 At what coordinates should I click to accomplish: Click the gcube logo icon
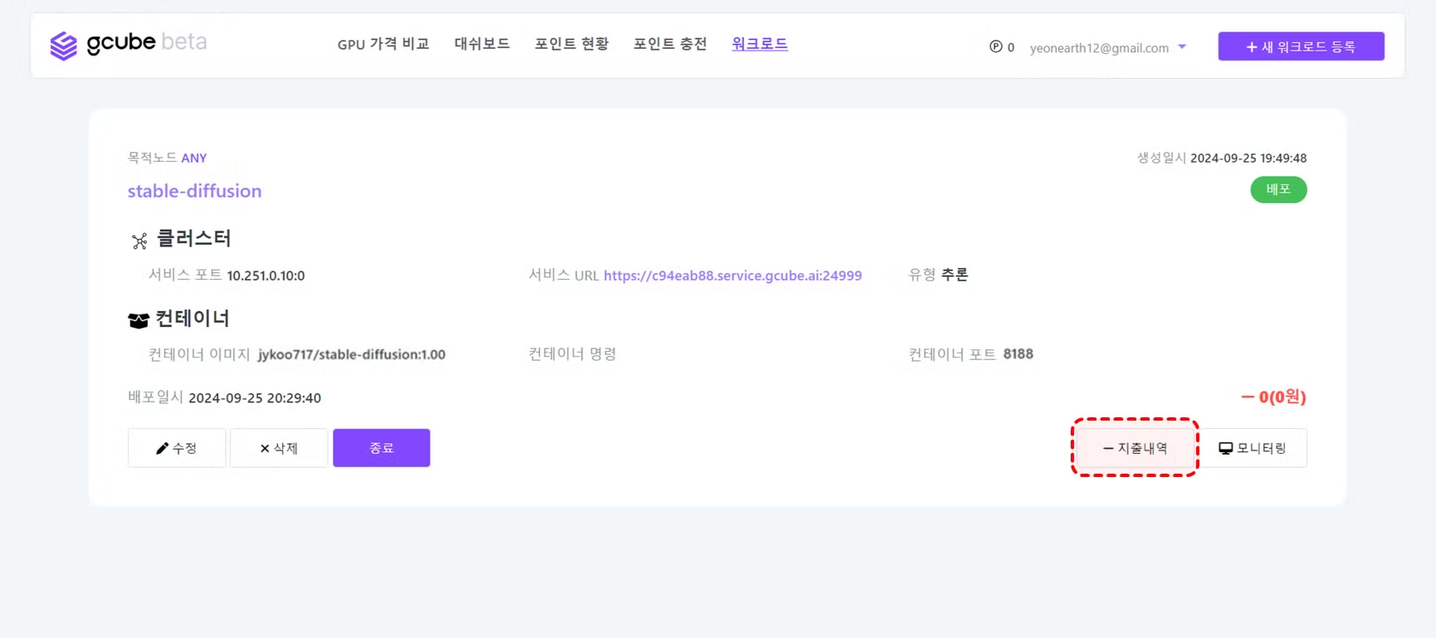[x=63, y=46]
